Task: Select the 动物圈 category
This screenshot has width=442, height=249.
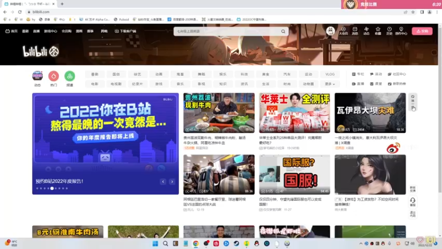Action: pos(308,84)
